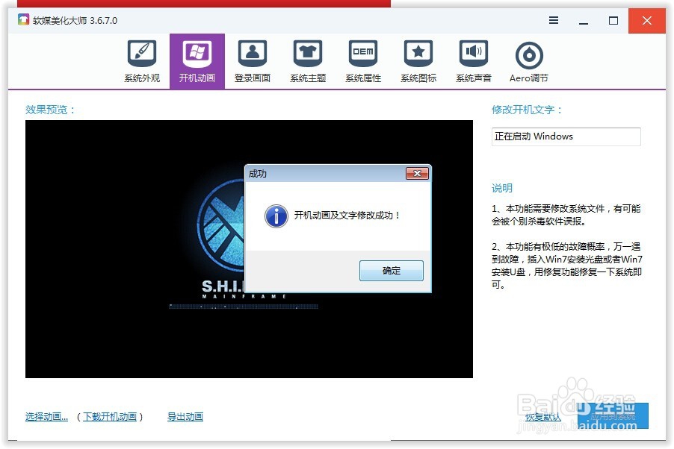The height and width of the screenshot is (449, 674).
Task: Click the 说明 heading
Action: (501, 188)
